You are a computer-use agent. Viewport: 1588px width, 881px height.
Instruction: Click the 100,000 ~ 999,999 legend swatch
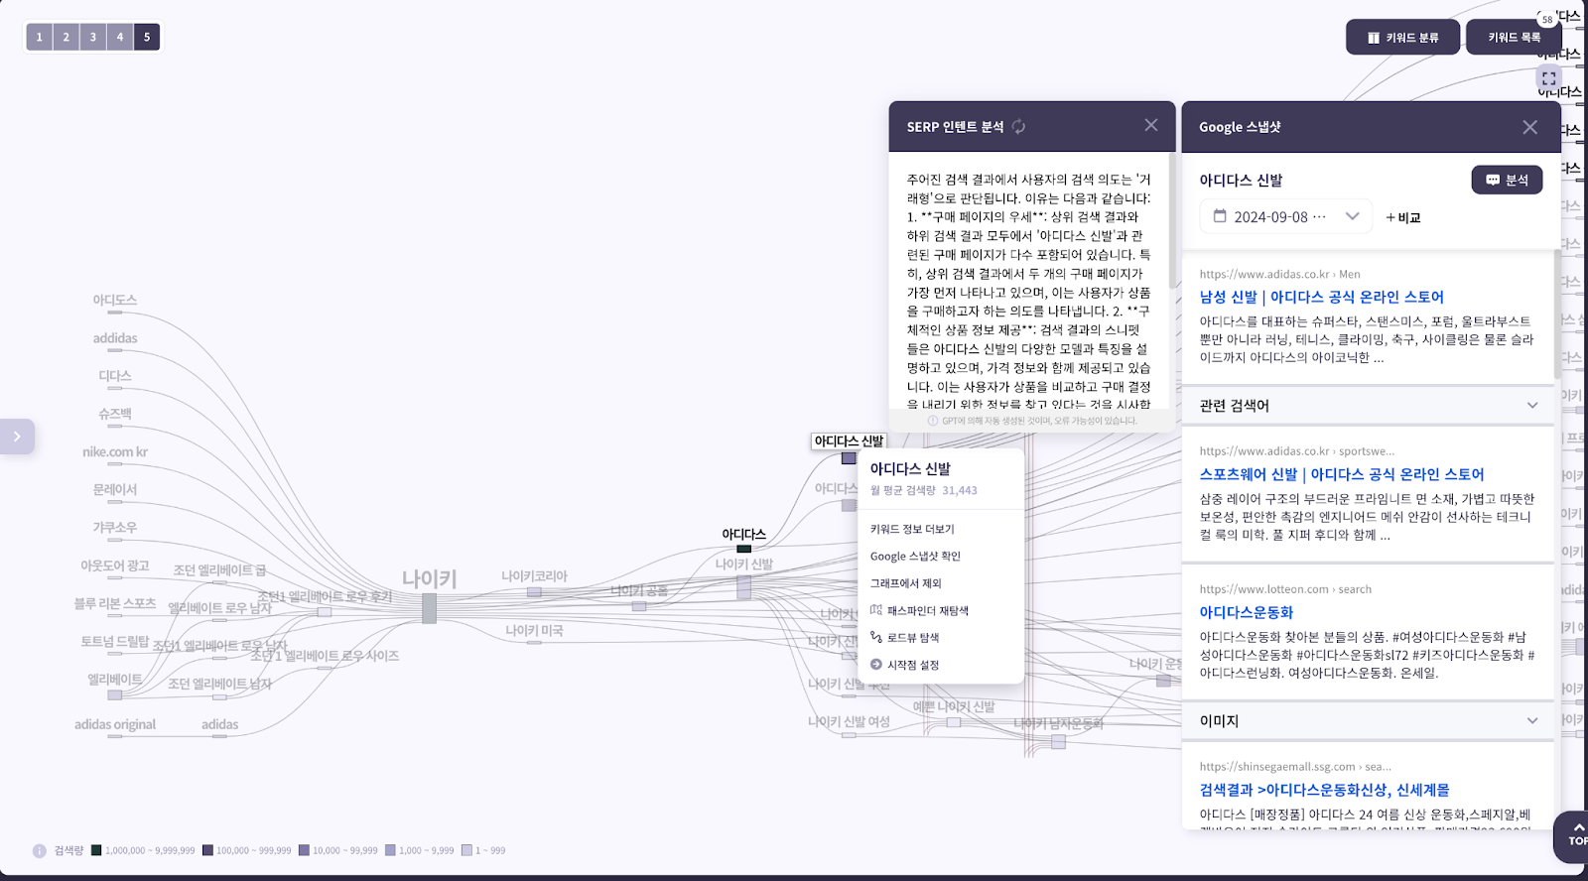click(207, 850)
